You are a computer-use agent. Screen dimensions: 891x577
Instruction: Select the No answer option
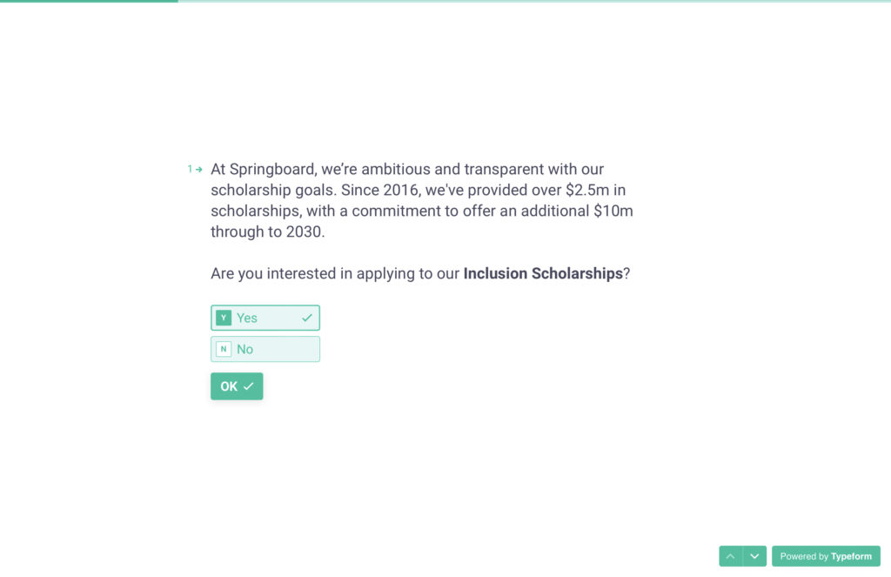pyautogui.click(x=265, y=349)
